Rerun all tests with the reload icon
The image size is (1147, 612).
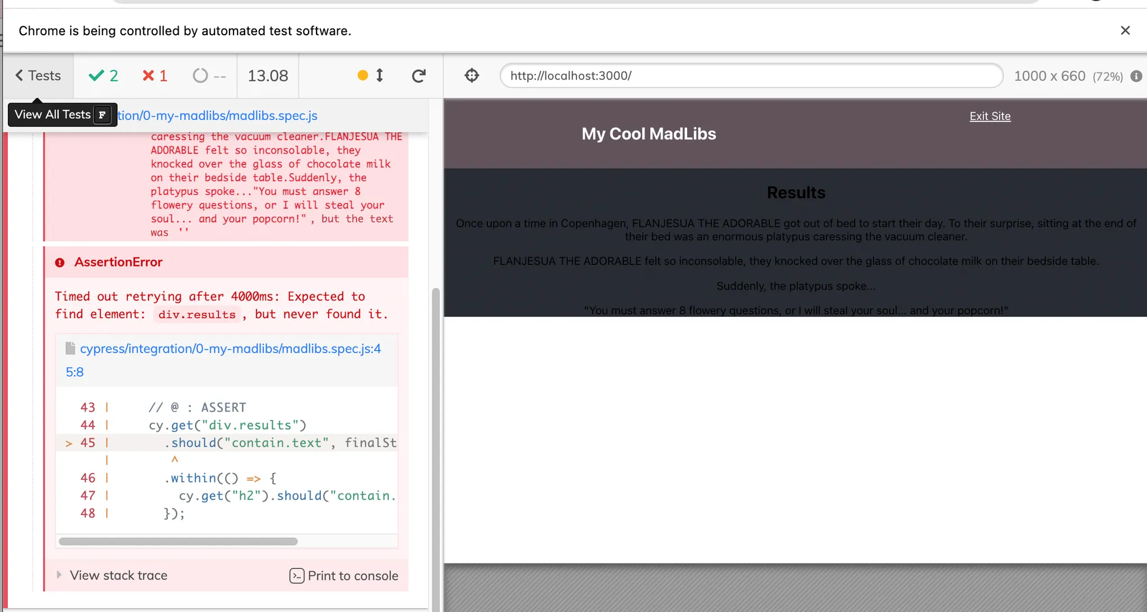coord(418,76)
